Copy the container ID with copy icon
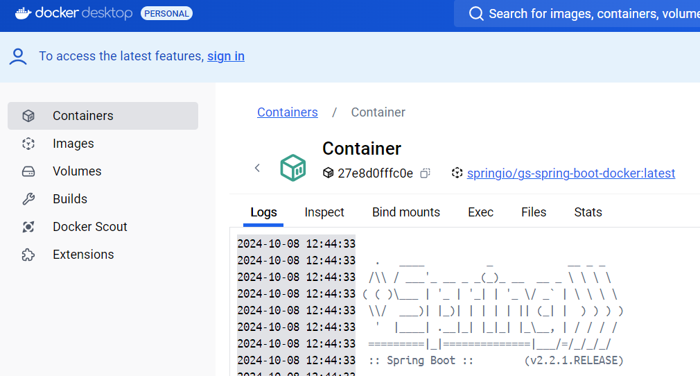Viewport: 700px width, 376px height. click(426, 173)
